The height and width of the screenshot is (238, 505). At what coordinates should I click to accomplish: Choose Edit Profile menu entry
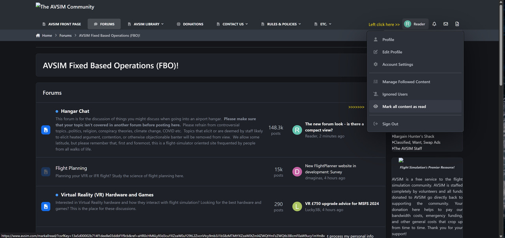click(x=415, y=52)
